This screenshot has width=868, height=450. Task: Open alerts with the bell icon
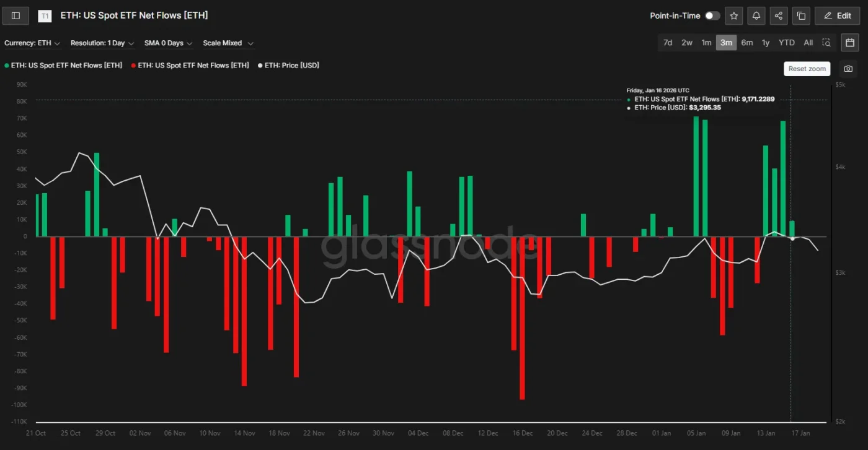tap(756, 15)
